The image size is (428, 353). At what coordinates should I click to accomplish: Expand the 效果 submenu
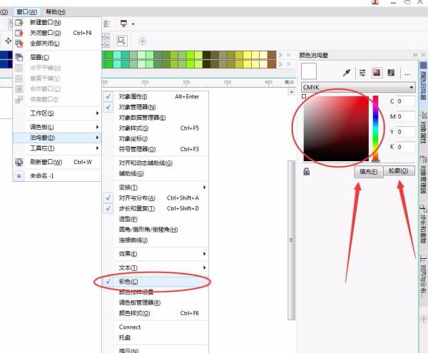click(x=156, y=254)
